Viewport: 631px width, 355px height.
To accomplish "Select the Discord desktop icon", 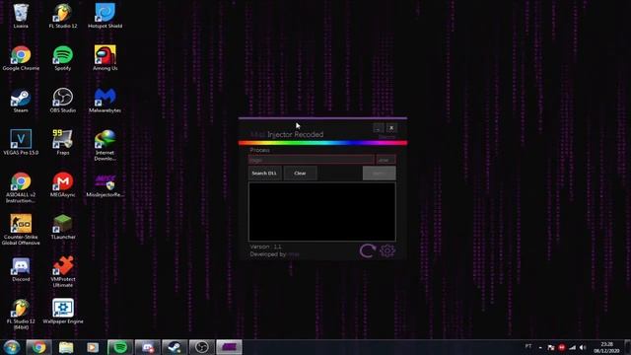I will coord(21,269).
